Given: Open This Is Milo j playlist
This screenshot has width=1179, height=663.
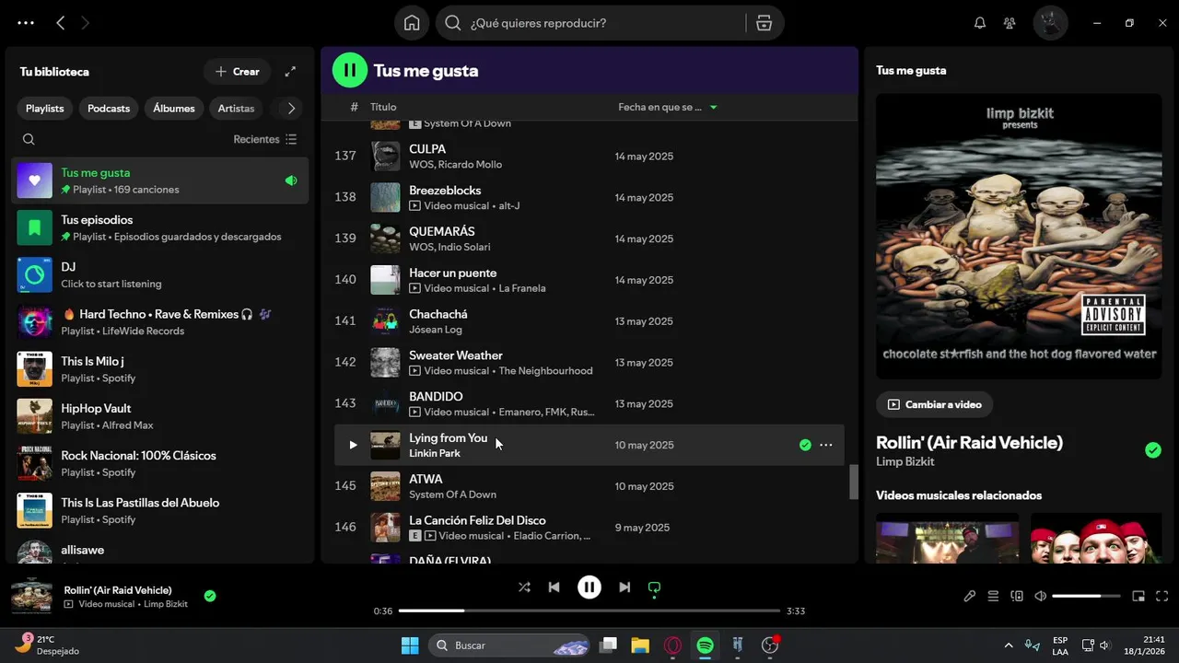Looking at the screenshot, I should tap(160, 369).
